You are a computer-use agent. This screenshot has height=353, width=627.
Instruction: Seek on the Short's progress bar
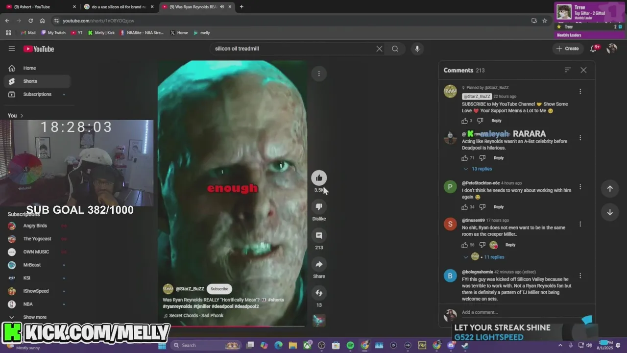233,326
